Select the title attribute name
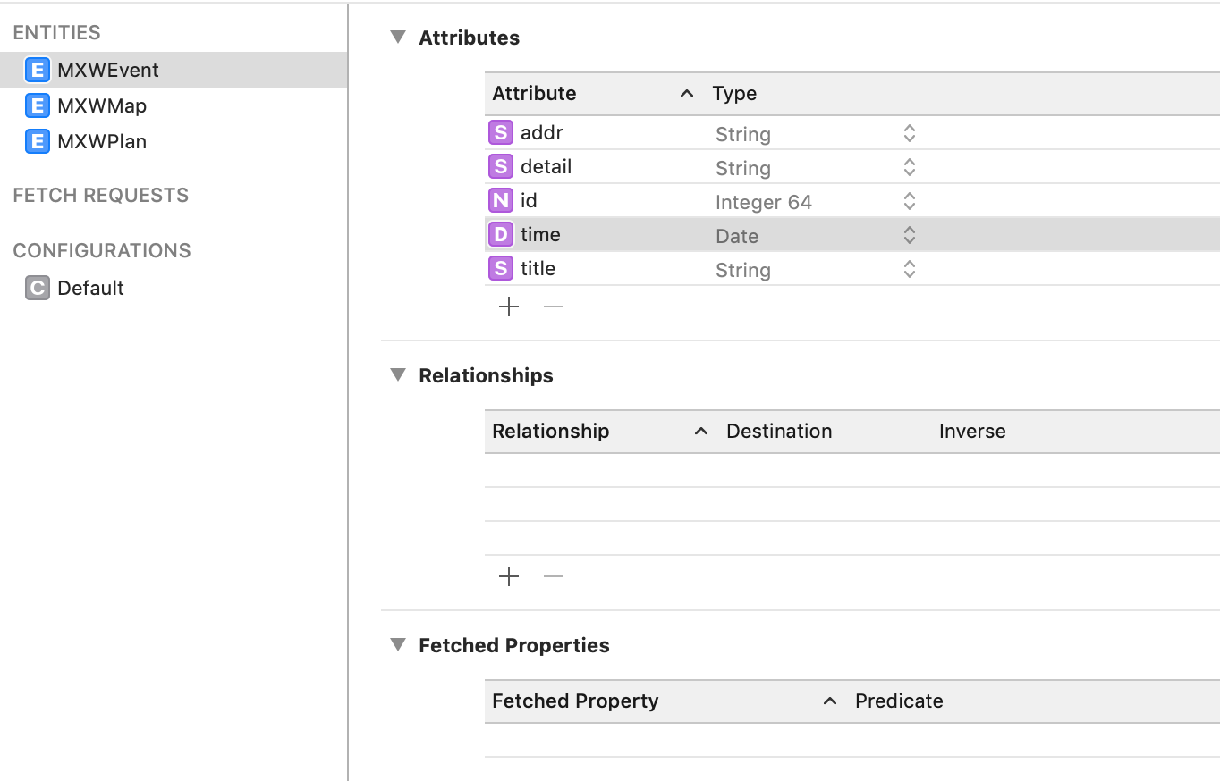 click(538, 268)
